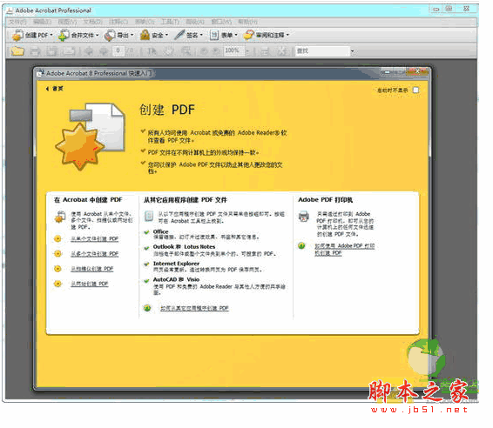This screenshot has height=428, width=493.
Task: Open the 文件(F) menu
Action: (18, 22)
